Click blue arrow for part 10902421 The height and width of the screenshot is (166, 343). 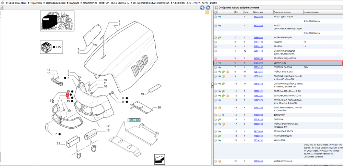(220, 91)
